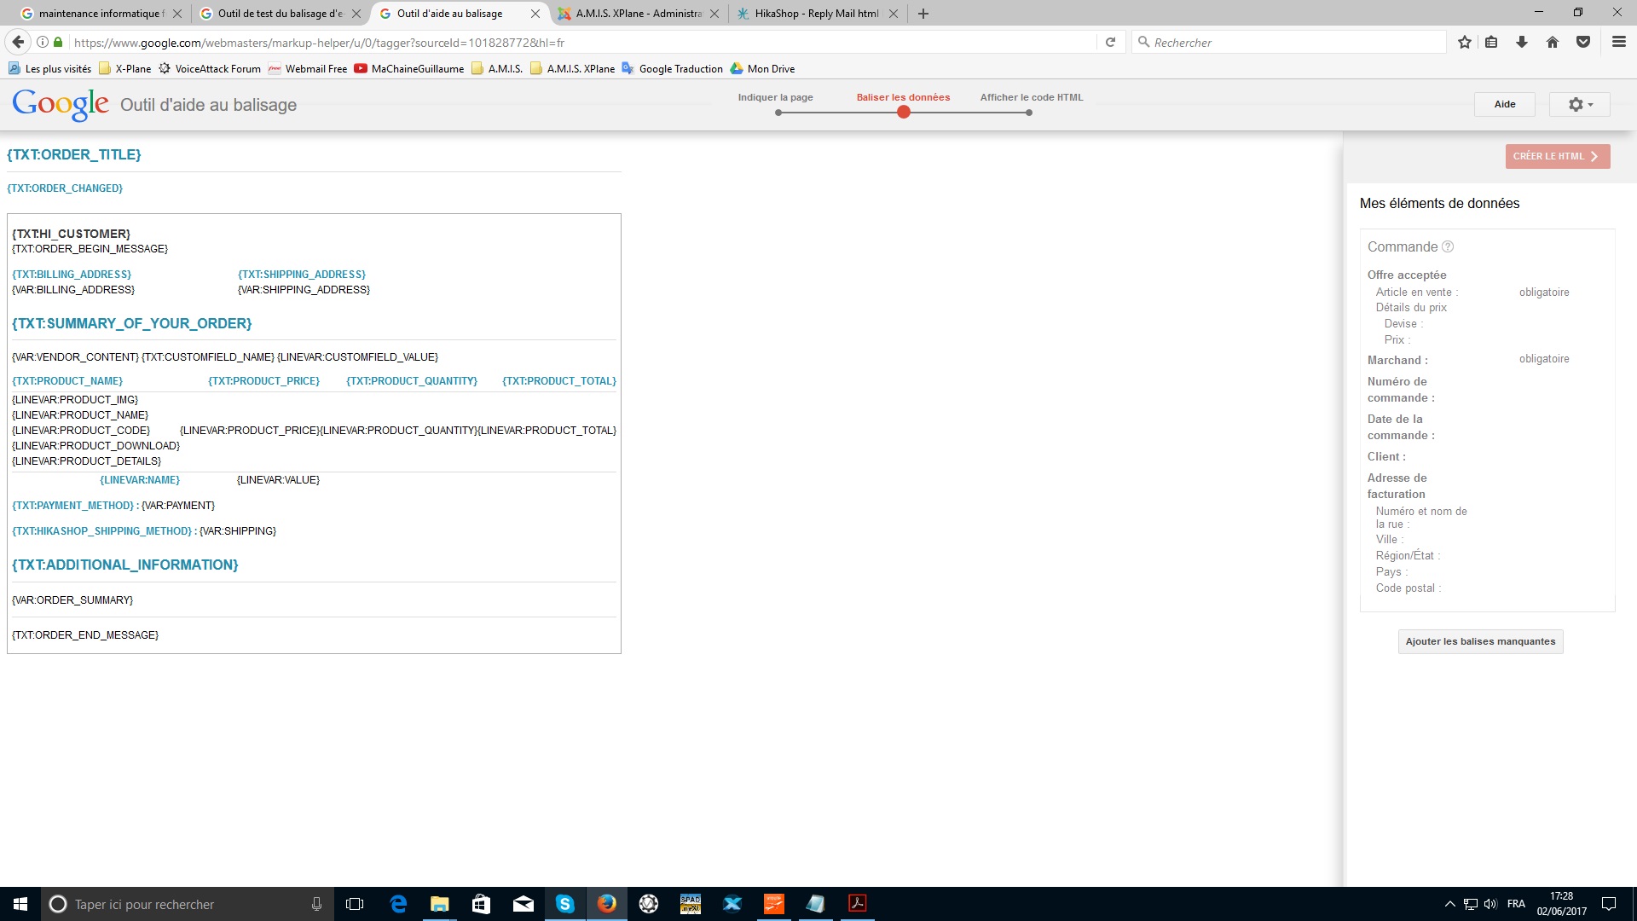This screenshot has height=921, width=1637.
Task: Open the Firefox downloads arrow icon
Action: pyautogui.click(x=1522, y=42)
